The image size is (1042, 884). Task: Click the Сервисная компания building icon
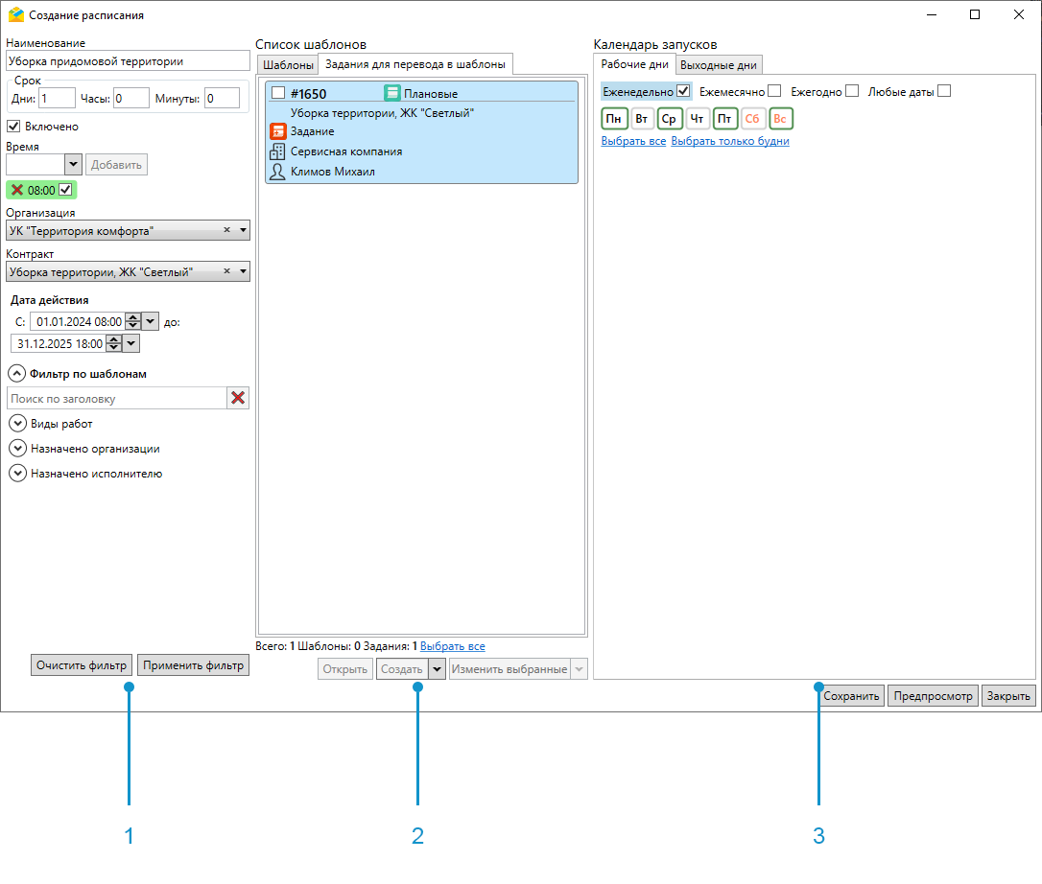[x=277, y=151]
